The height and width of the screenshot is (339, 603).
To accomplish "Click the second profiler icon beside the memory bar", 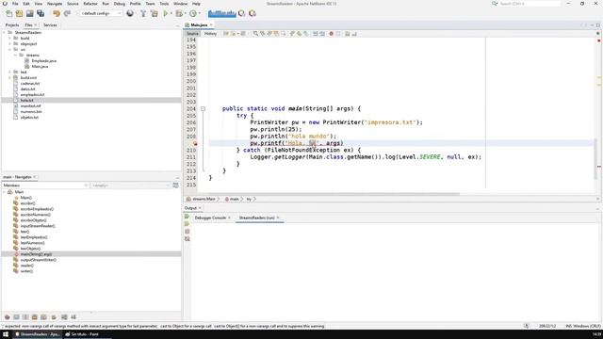I will point(253,13).
